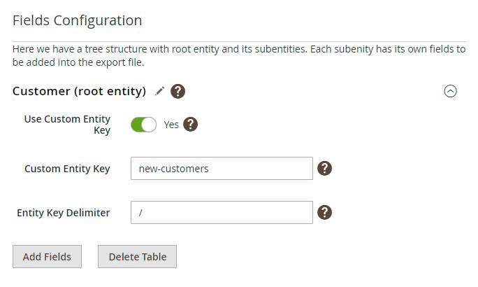This screenshot has height=287, width=478.
Task: Click the tree structure description paragraph
Action: 238,56
